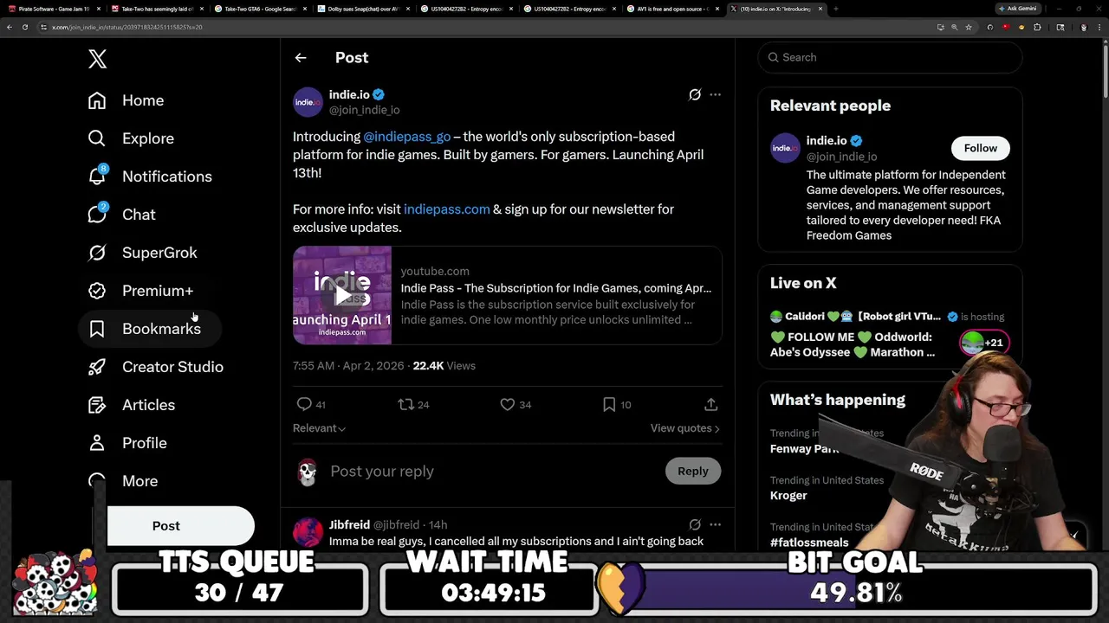Like the post via heart icon
This screenshot has height=623, width=1109.
pos(508,404)
